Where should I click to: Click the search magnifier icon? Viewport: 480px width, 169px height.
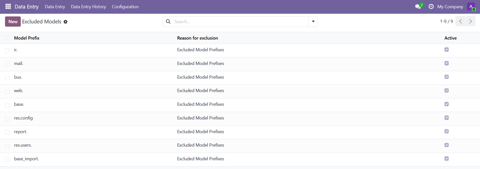coord(168,22)
